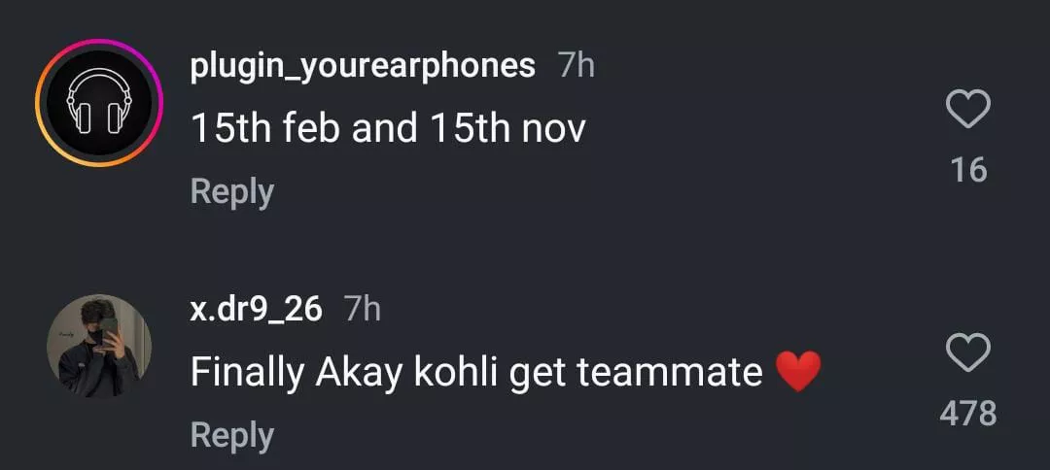Click the word 'teammate' in second comment

tap(669, 372)
